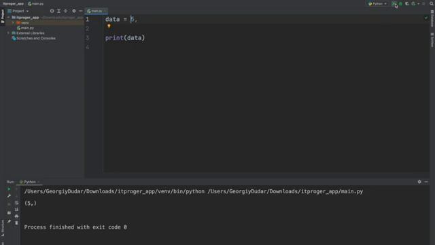This screenshot has width=435, height=245.
Task: Click the down arrow in Run console toolbar
Action: (x=16, y=196)
